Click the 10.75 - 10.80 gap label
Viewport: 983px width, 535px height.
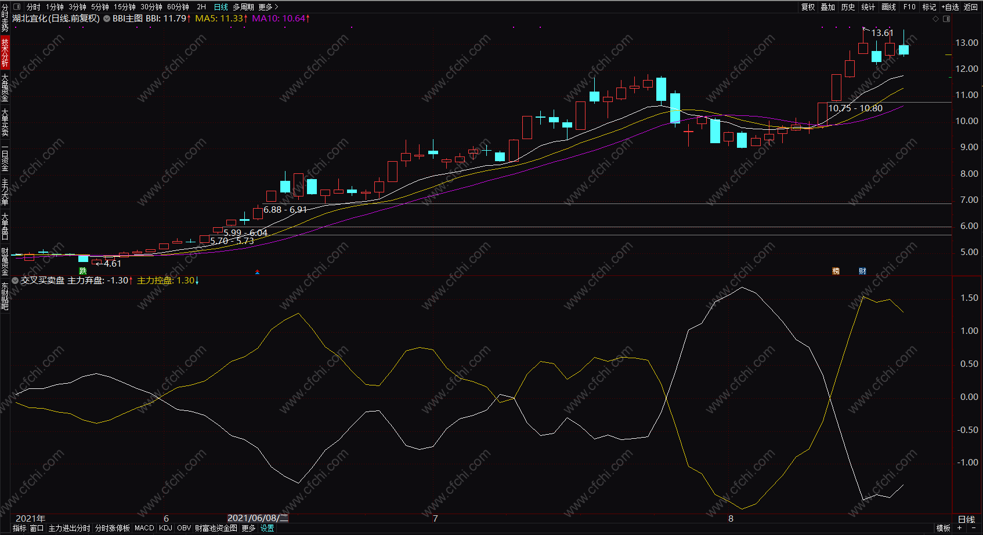click(x=855, y=108)
